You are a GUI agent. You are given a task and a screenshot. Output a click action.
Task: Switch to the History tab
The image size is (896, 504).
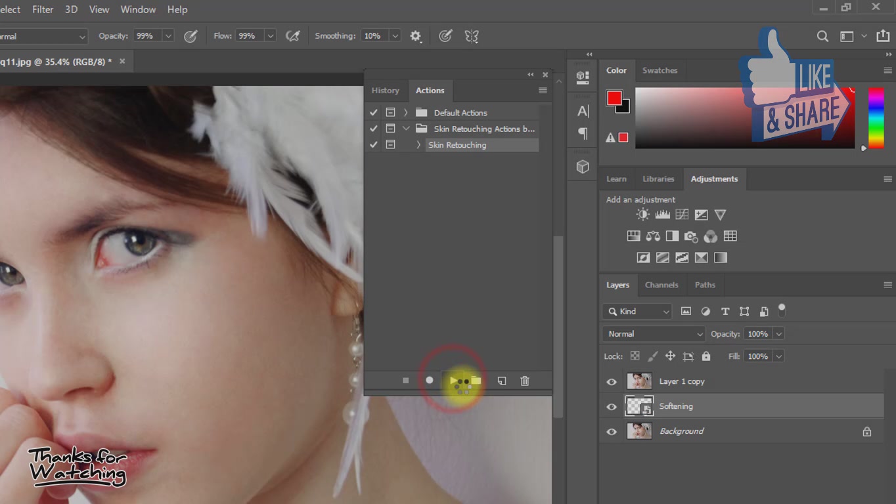click(385, 91)
